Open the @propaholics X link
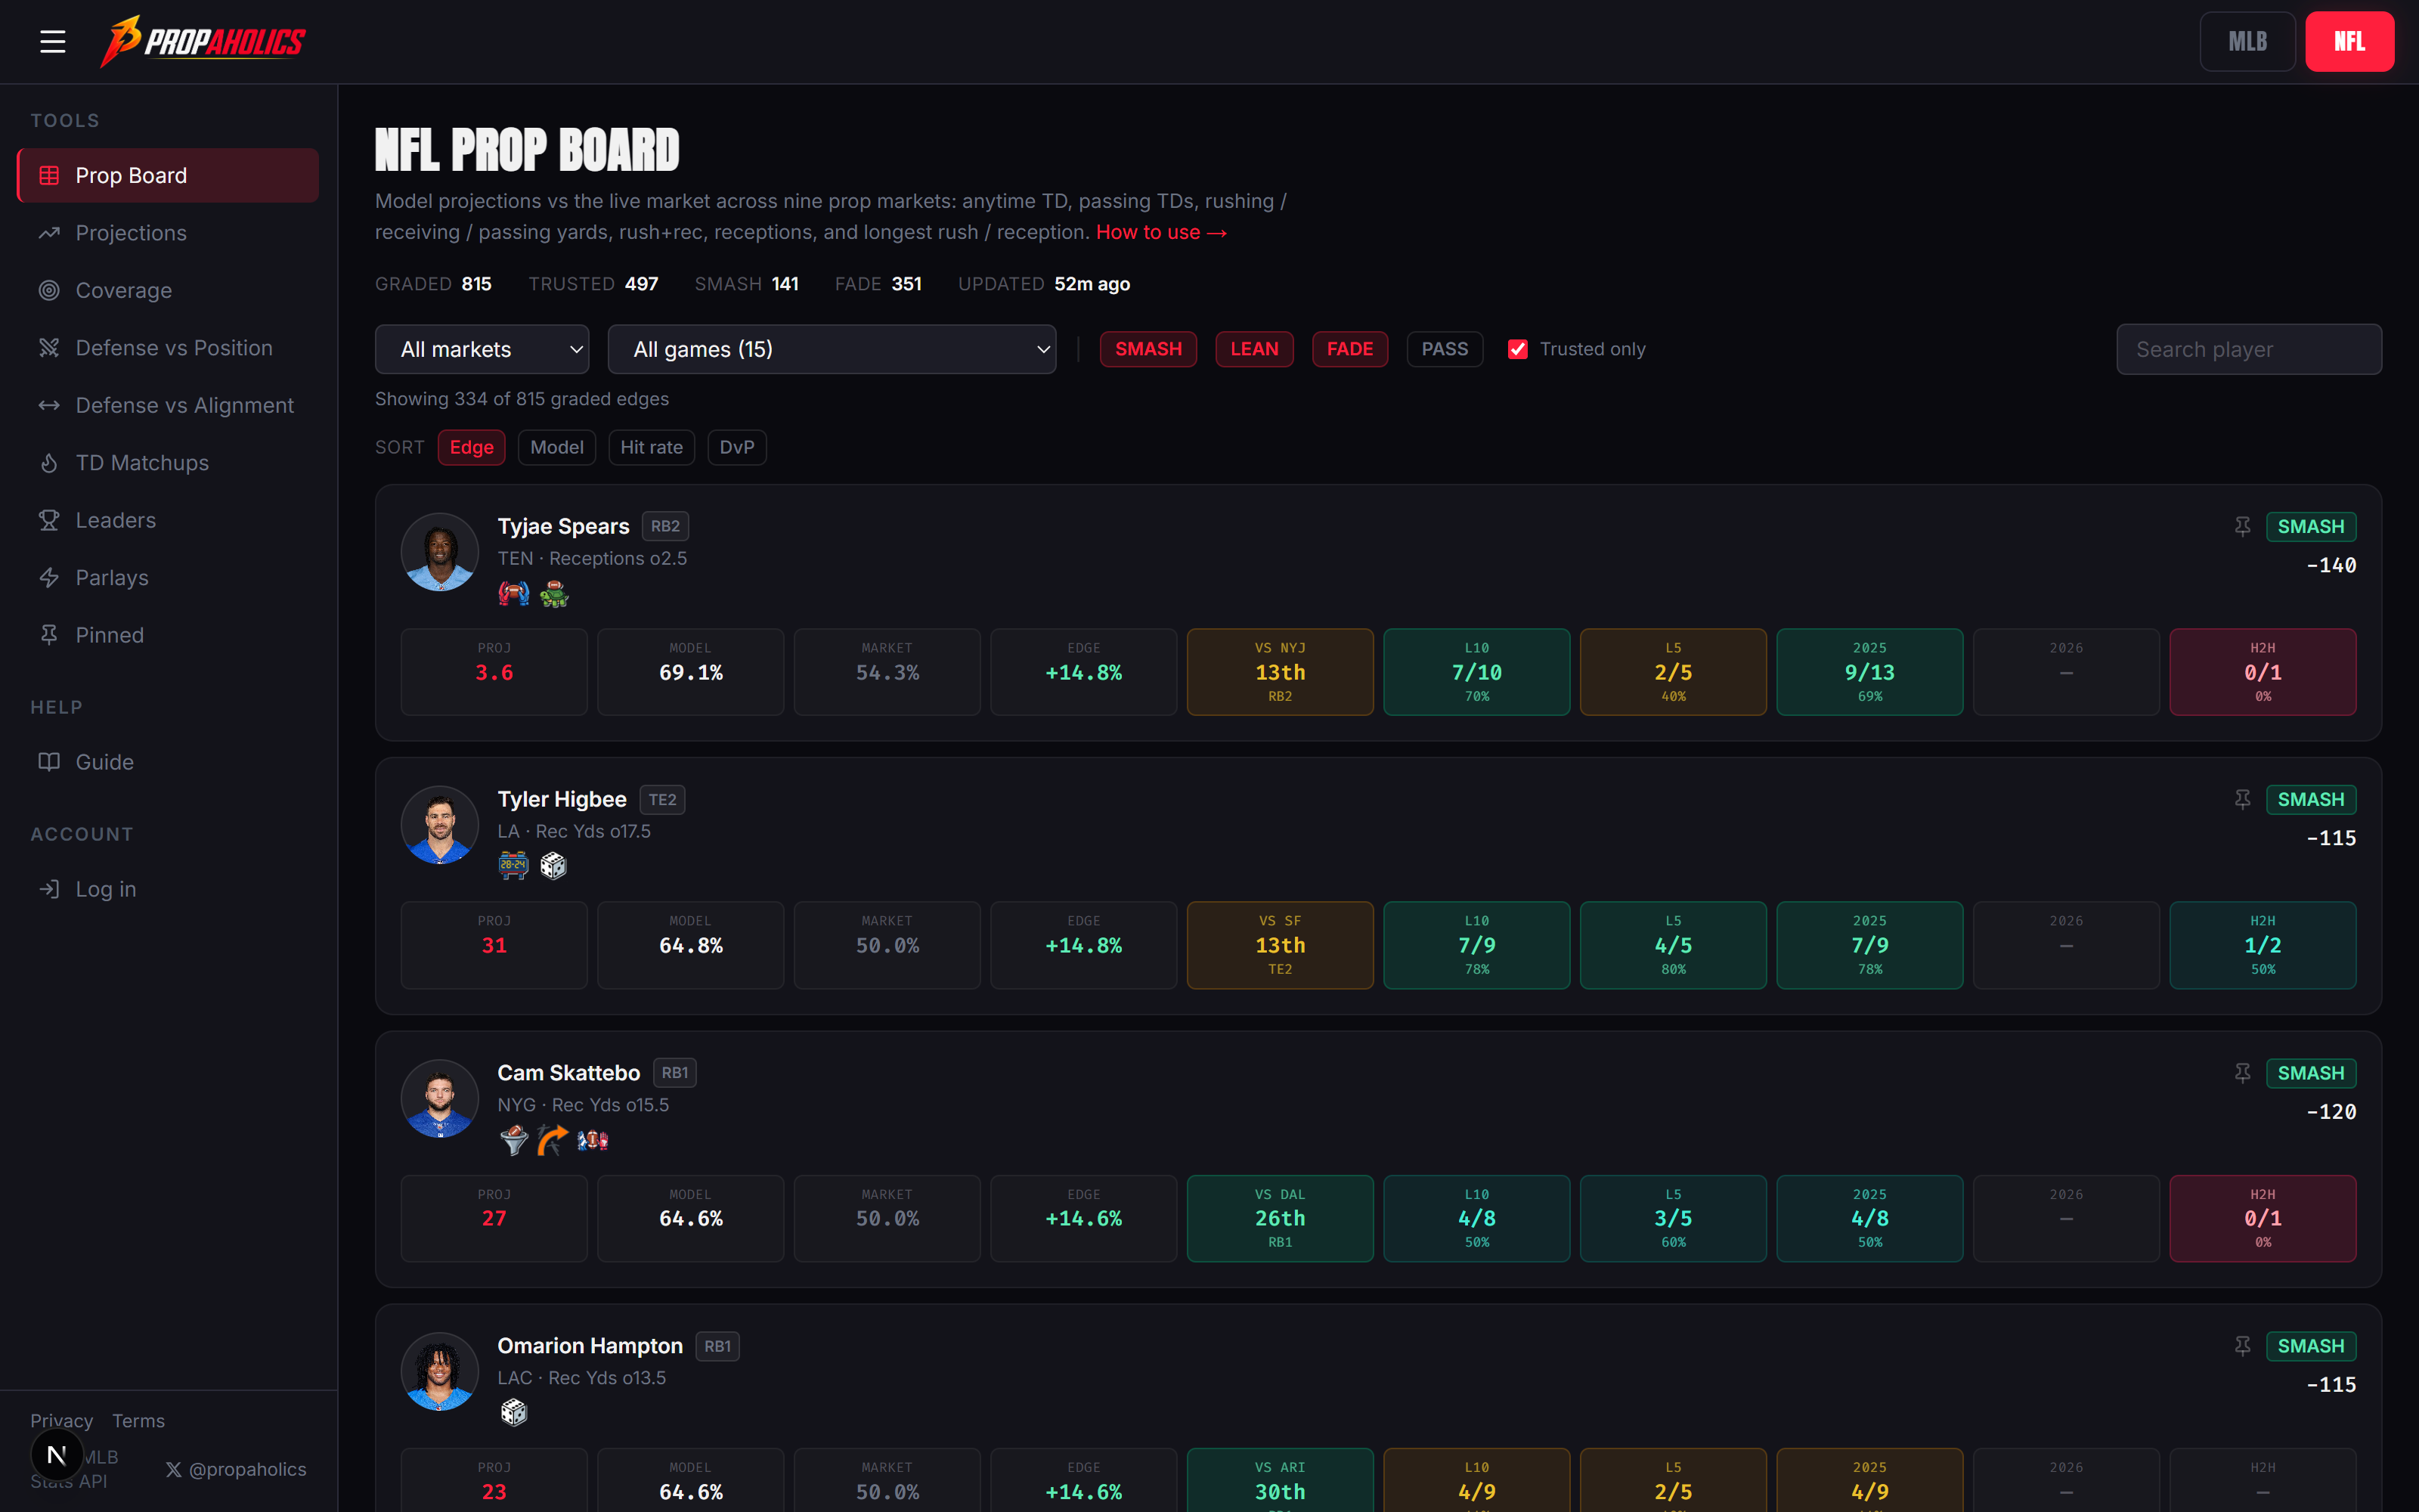This screenshot has height=1512, width=2419. click(236, 1469)
